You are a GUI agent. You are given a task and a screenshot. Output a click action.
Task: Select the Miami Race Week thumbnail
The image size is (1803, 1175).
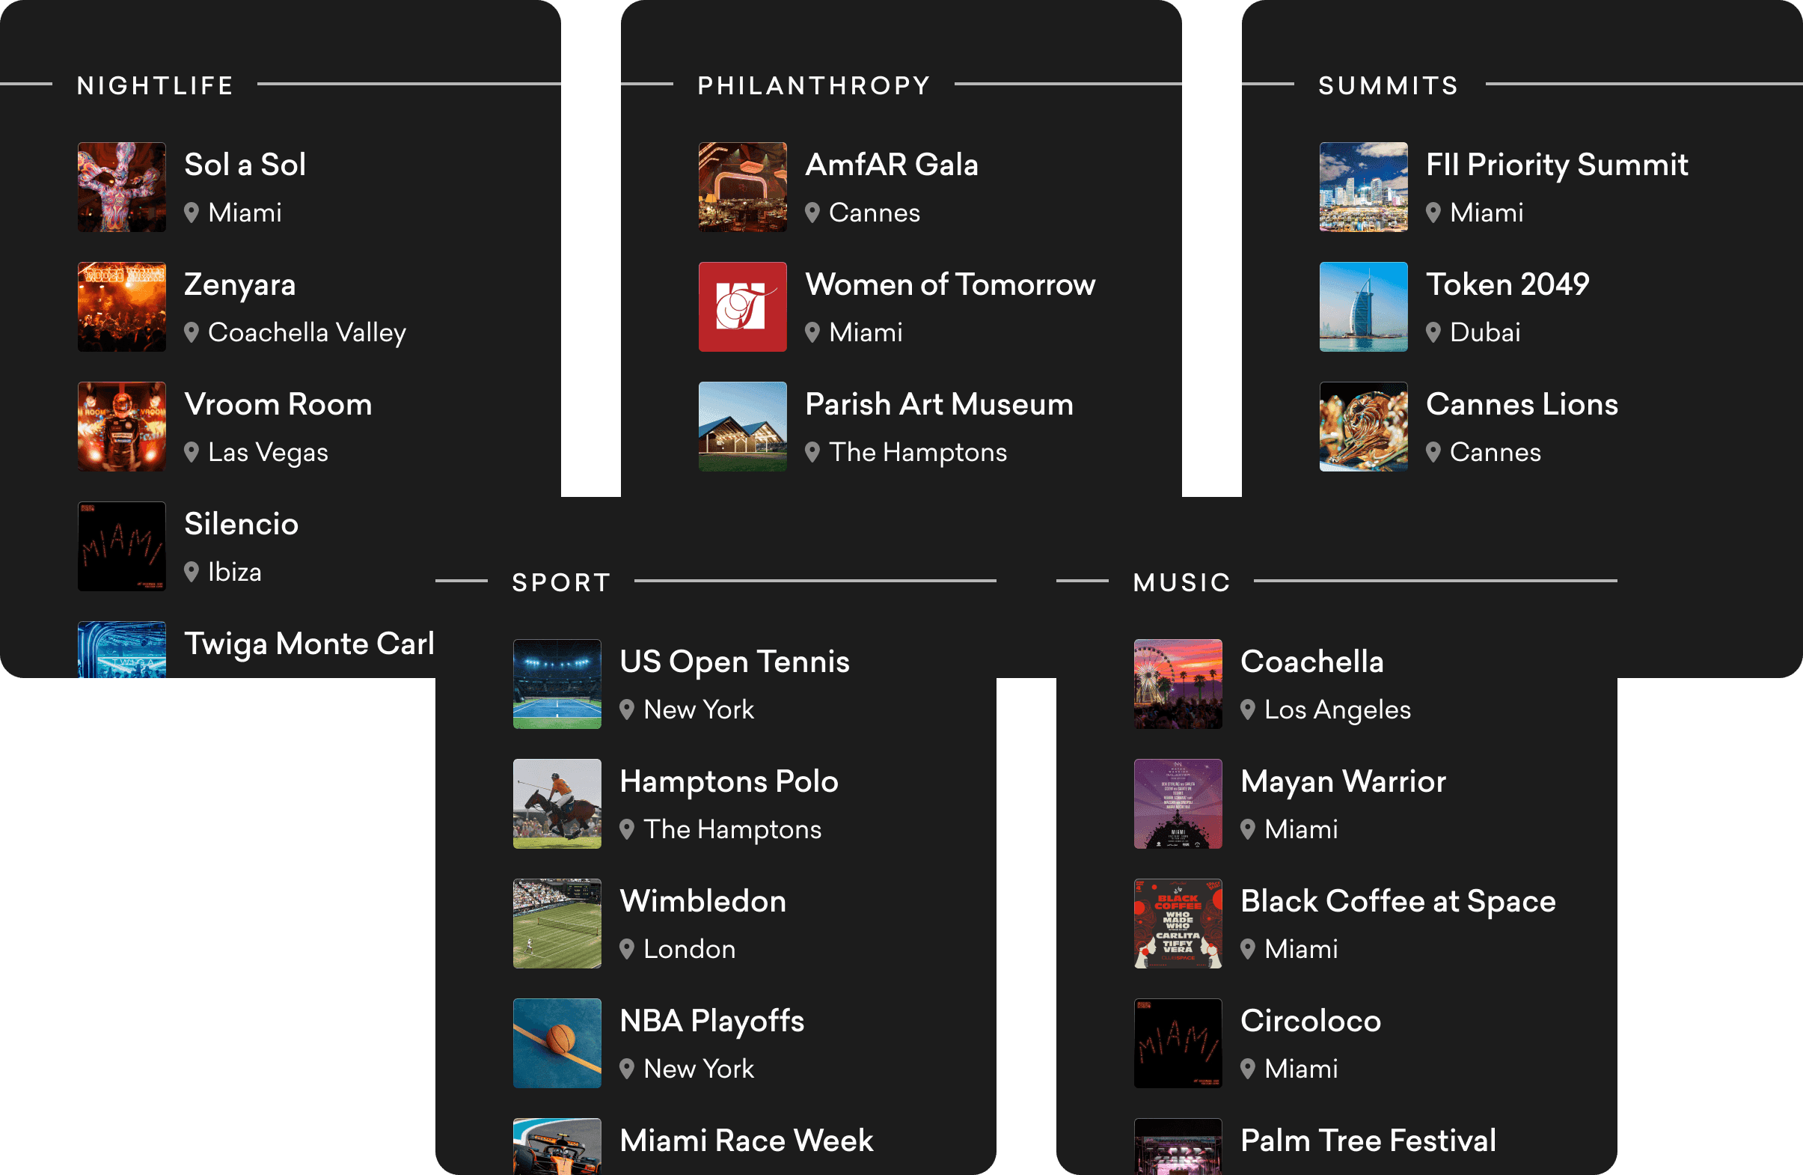557,1147
